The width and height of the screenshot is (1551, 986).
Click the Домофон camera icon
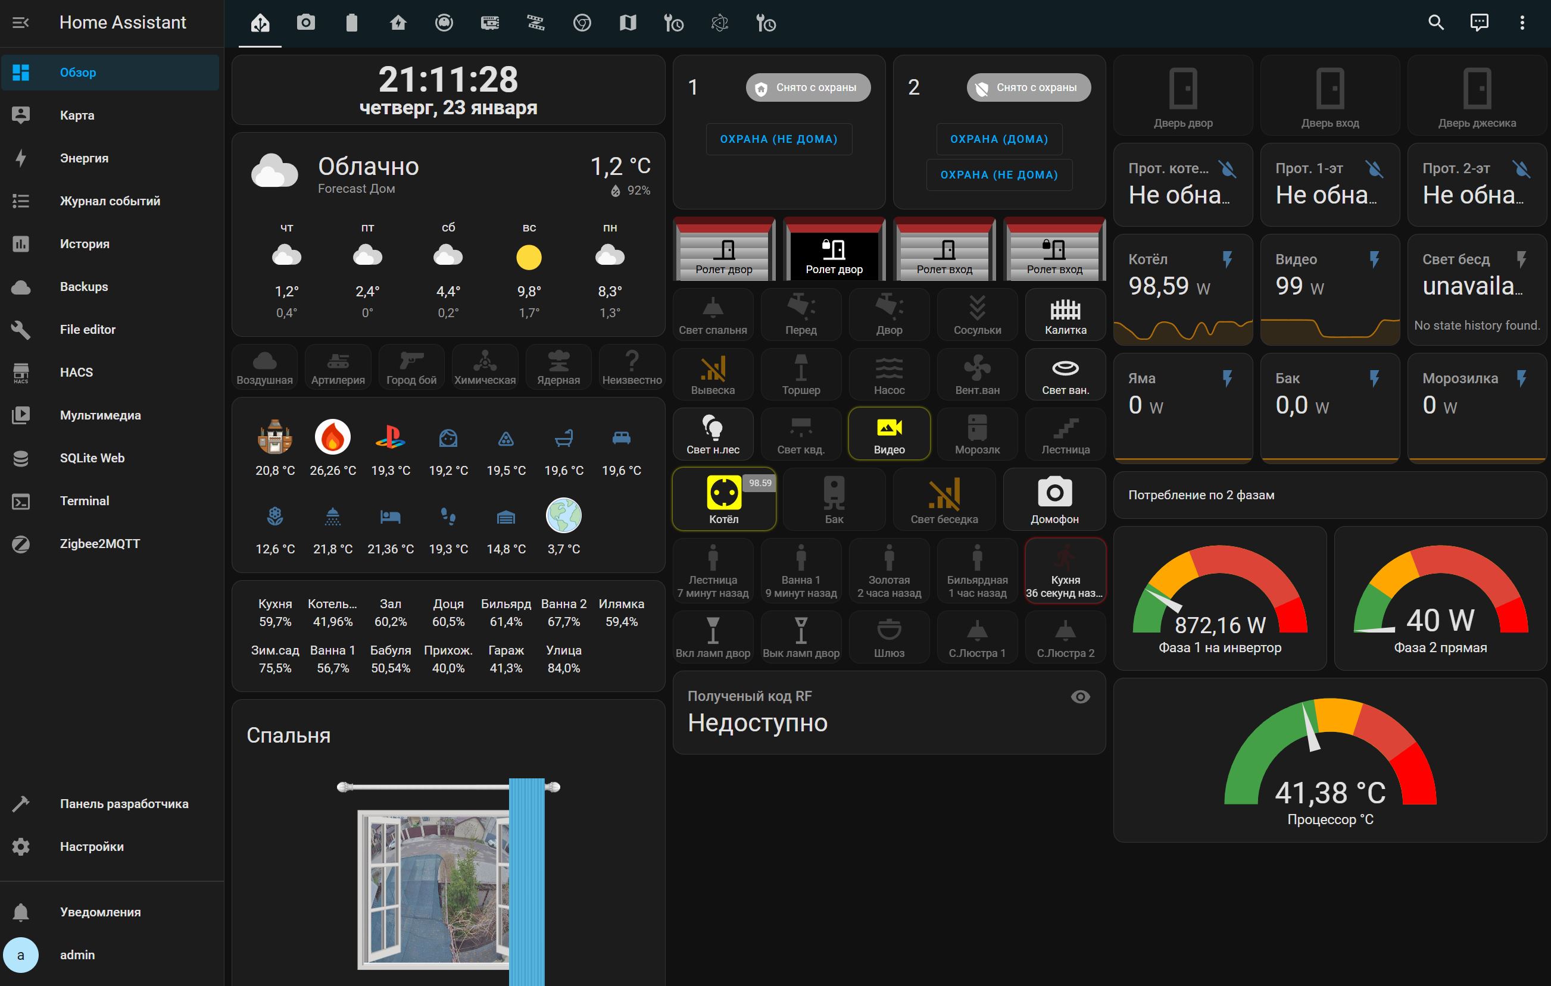pos(1054,494)
